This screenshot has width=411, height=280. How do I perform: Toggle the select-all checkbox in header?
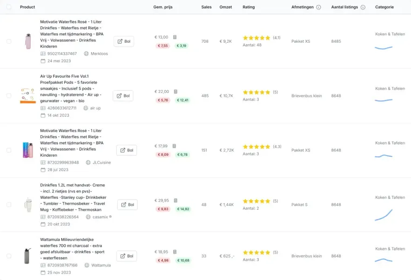point(9,7)
